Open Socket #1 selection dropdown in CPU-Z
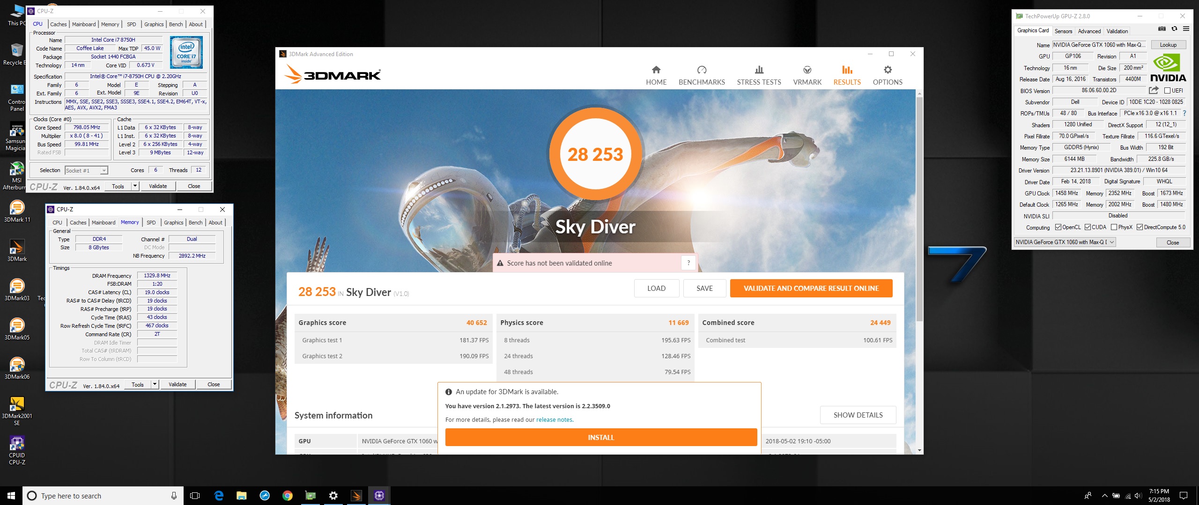Screen dimensions: 1199x505 (x=86, y=170)
